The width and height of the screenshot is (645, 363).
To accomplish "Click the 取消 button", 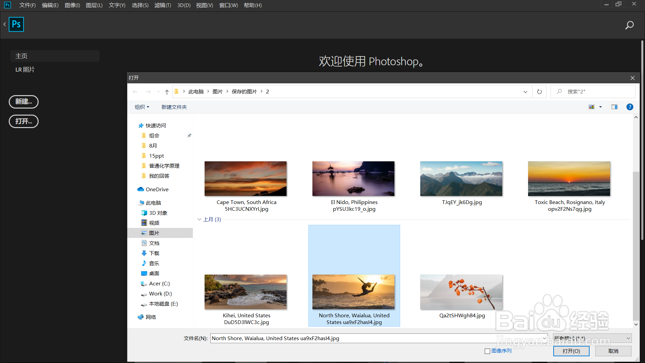I will tap(613, 351).
